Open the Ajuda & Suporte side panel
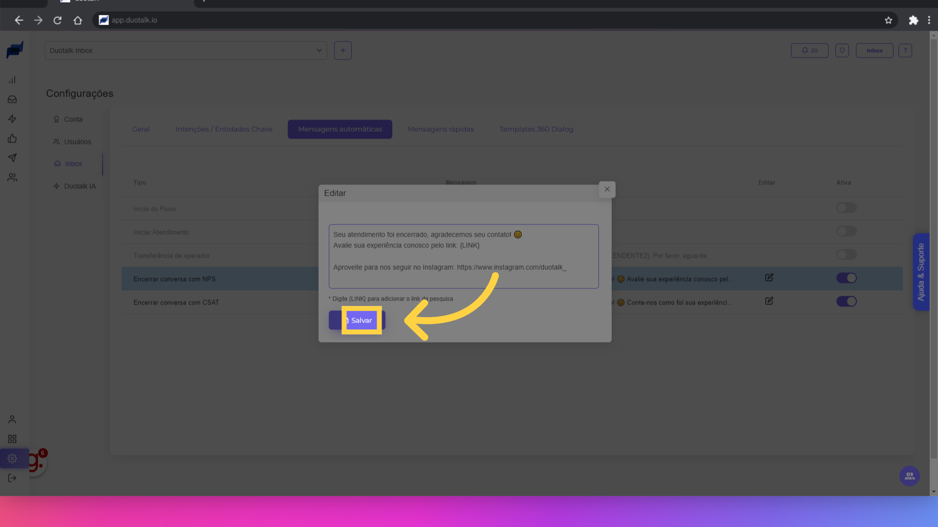Viewport: 938px width, 527px height. click(921, 272)
